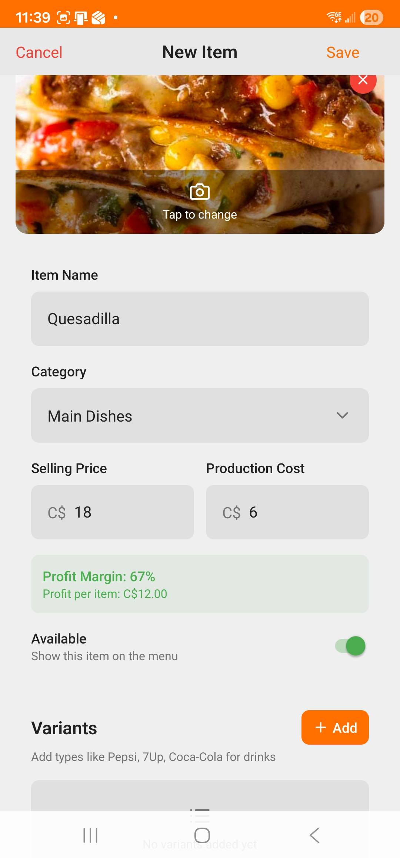Screen dimensions: 400x858
Task: Tap the Profit Margin summary box
Action: [200, 584]
